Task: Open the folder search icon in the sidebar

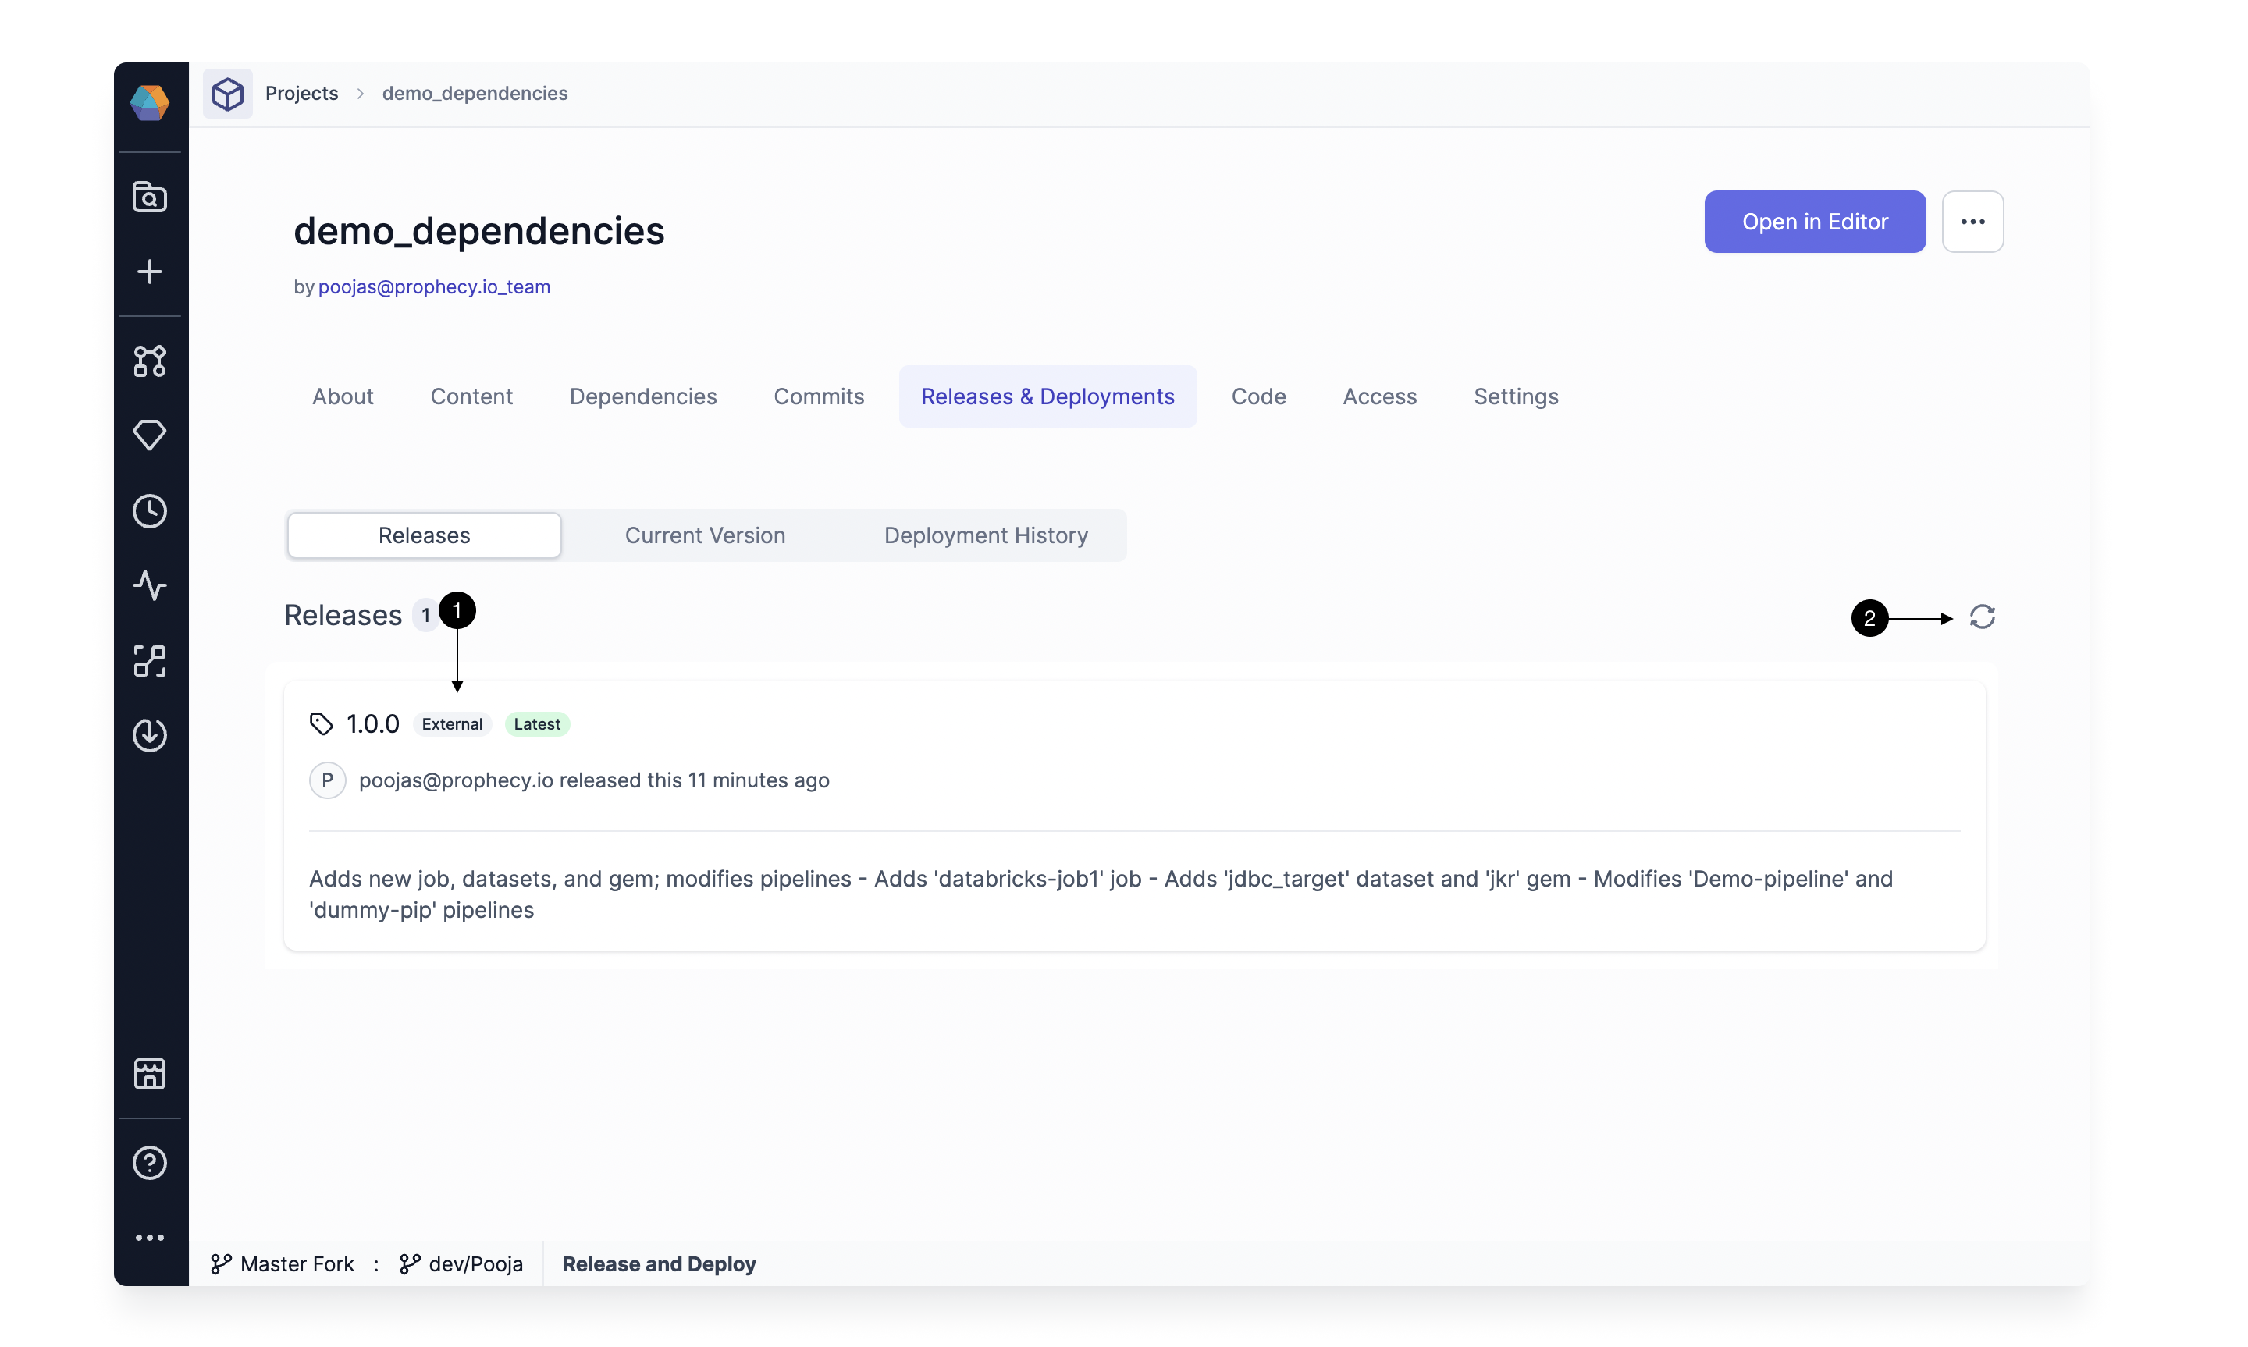Action: [150, 197]
